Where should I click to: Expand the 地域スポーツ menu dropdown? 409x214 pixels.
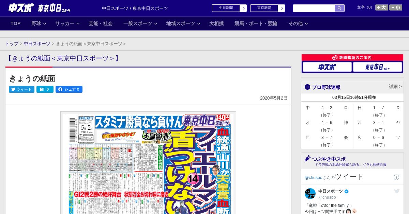coord(183,23)
